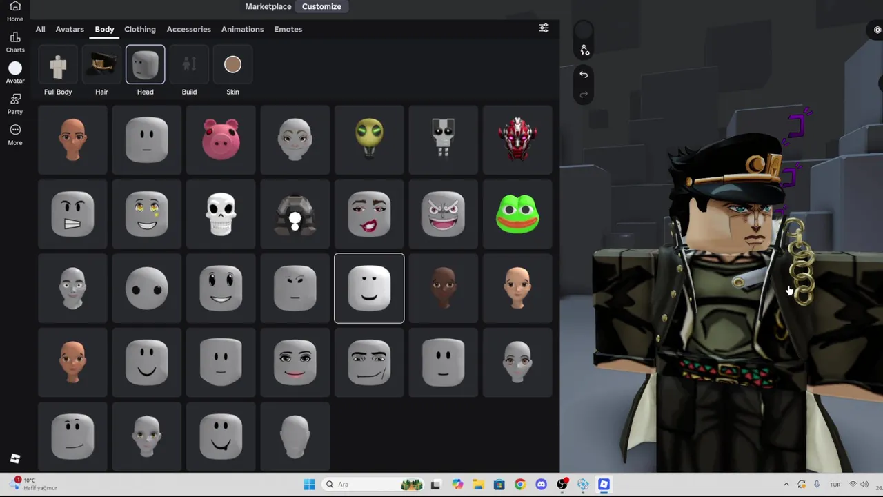
Task: Switch to the Accessories tab
Action: (x=188, y=29)
